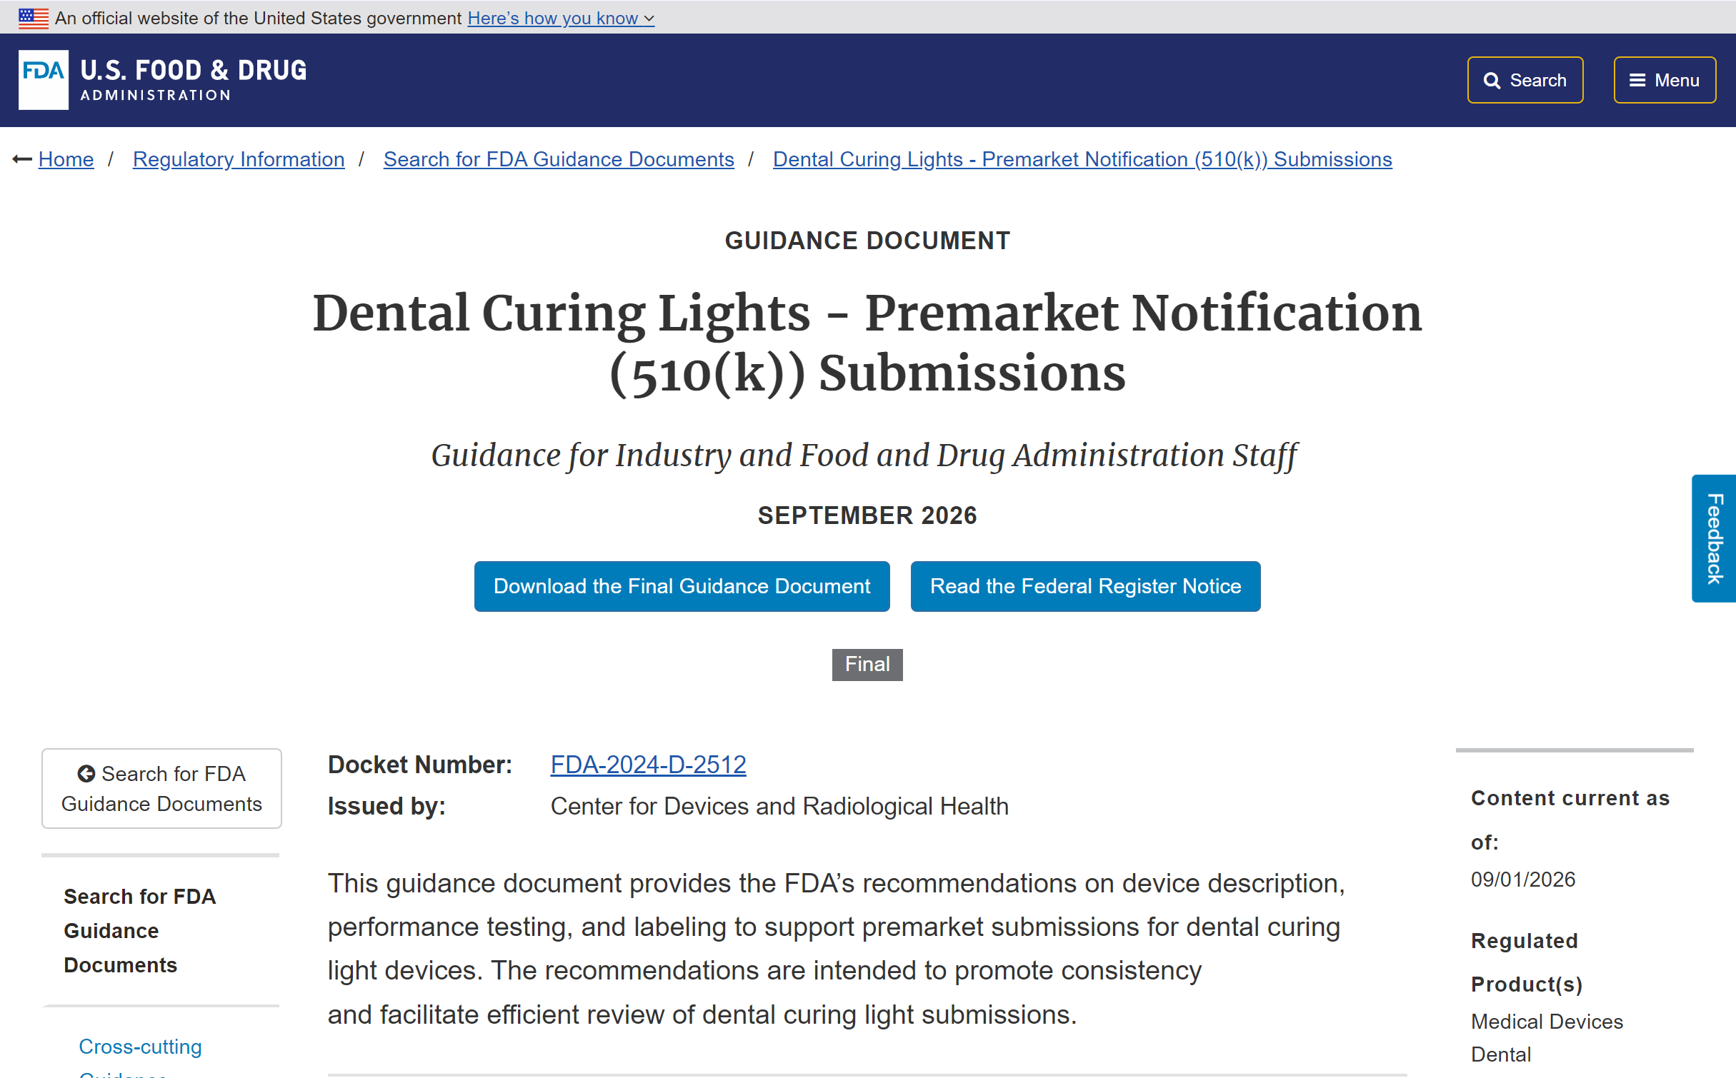Click the U.S. Food & Drug Administration wordmark
1736x1078 pixels.
(194, 80)
